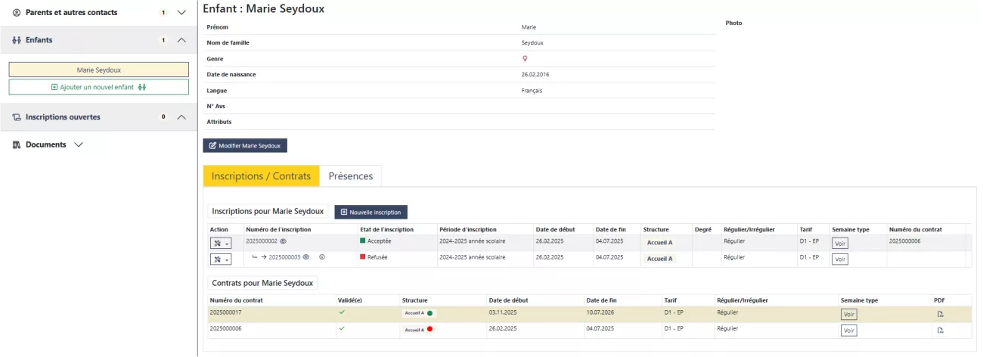Image resolution: width=983 pixels, height=357 pixels.
Task: Click the red status dot for contract 2025000006
Action: [x=429, y=330]
